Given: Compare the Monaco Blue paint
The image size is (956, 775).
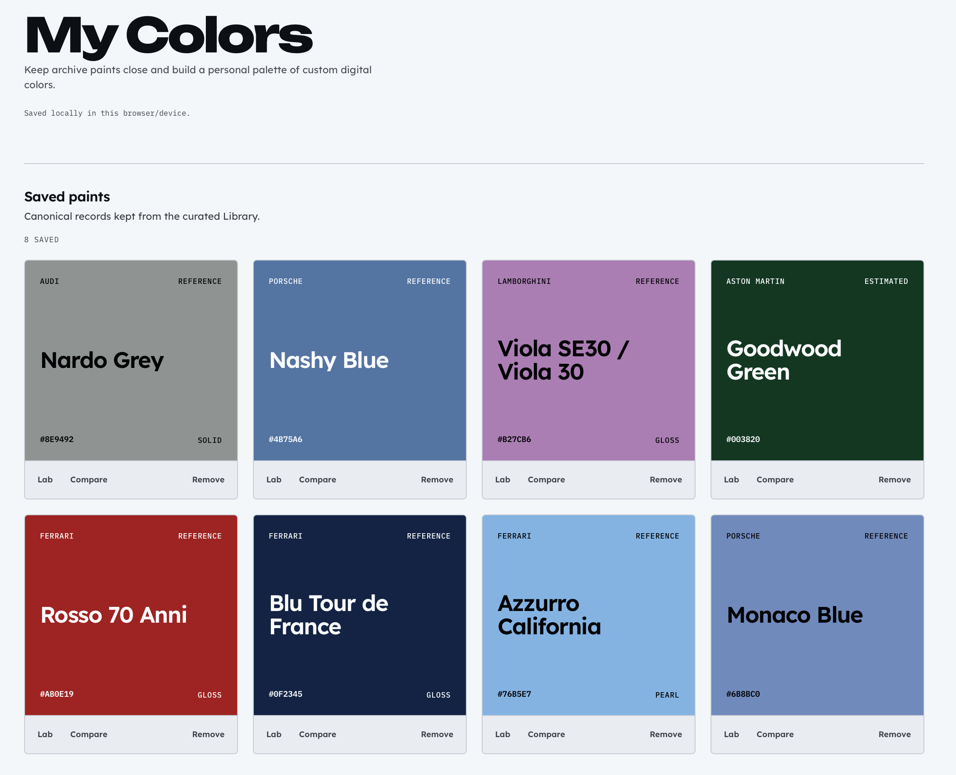Looking at the screenshot, I should pyautogui.click(x=775, y=734).
